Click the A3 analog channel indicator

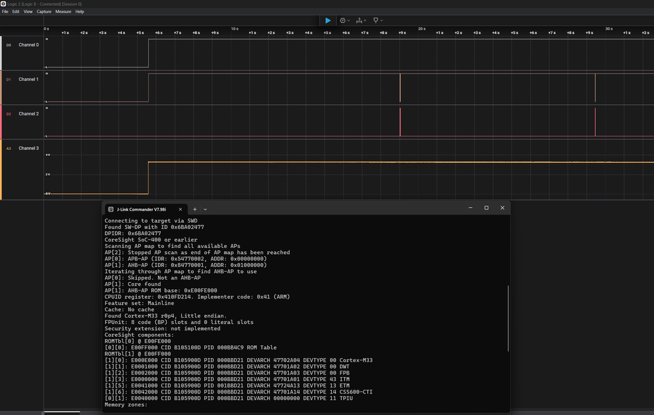tap(9, 149)
